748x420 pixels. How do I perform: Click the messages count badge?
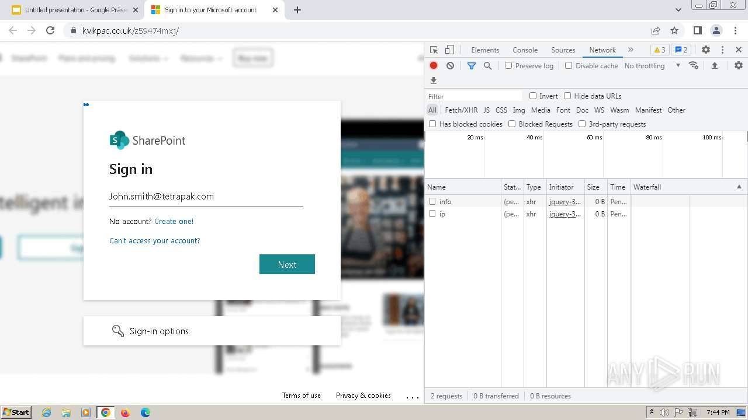click(x=681, y=50)
